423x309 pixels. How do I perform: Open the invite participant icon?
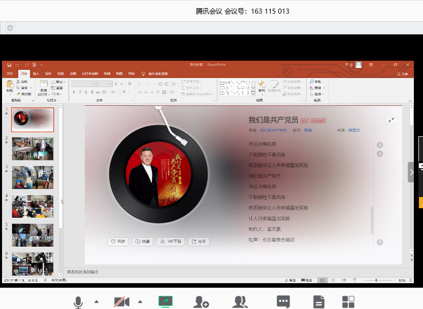(201, 302)
